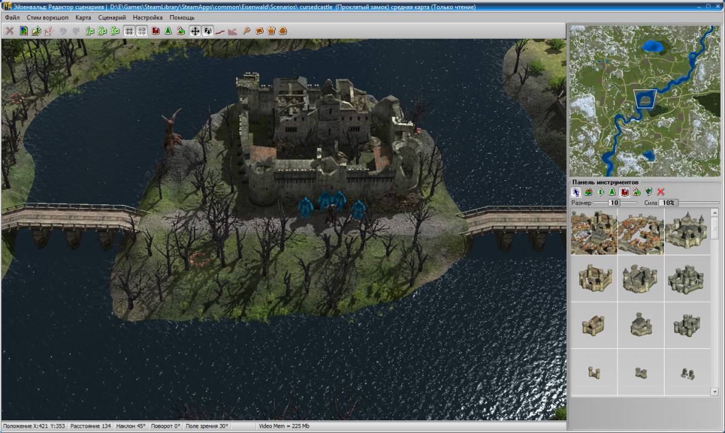Toggle the flag with down-arrow button
This screenshot has width=725, height=433.
(207, 31)
